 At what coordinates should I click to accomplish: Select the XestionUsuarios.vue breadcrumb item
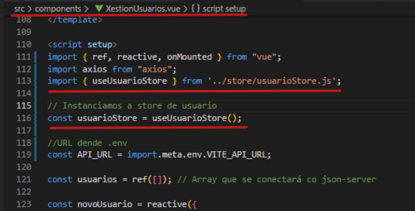pos(143,9)
